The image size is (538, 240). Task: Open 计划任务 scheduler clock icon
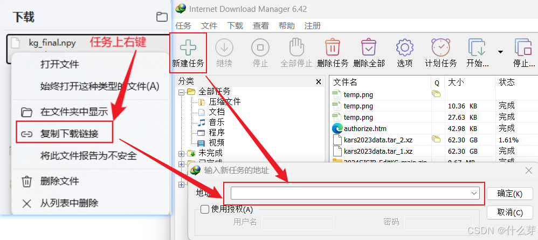point(441,47)
